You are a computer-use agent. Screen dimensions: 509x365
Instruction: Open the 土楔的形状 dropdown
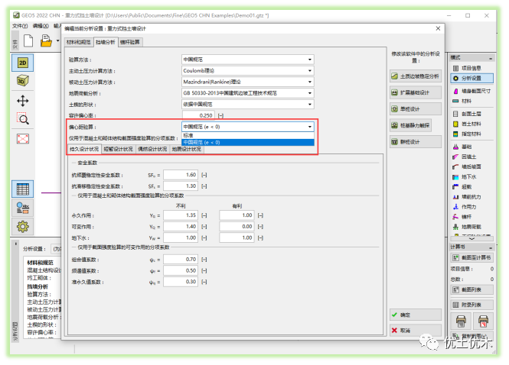(x=248, y=105)
